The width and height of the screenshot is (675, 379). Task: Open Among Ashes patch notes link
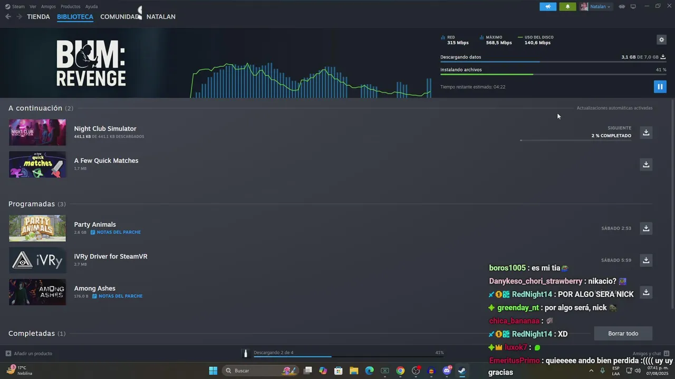(x=117, y=296)
